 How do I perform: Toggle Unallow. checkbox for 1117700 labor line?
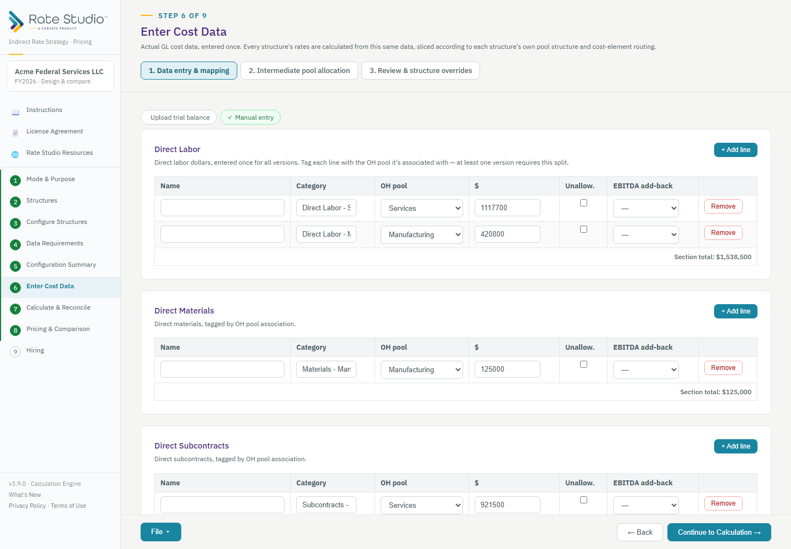[583, 203]
